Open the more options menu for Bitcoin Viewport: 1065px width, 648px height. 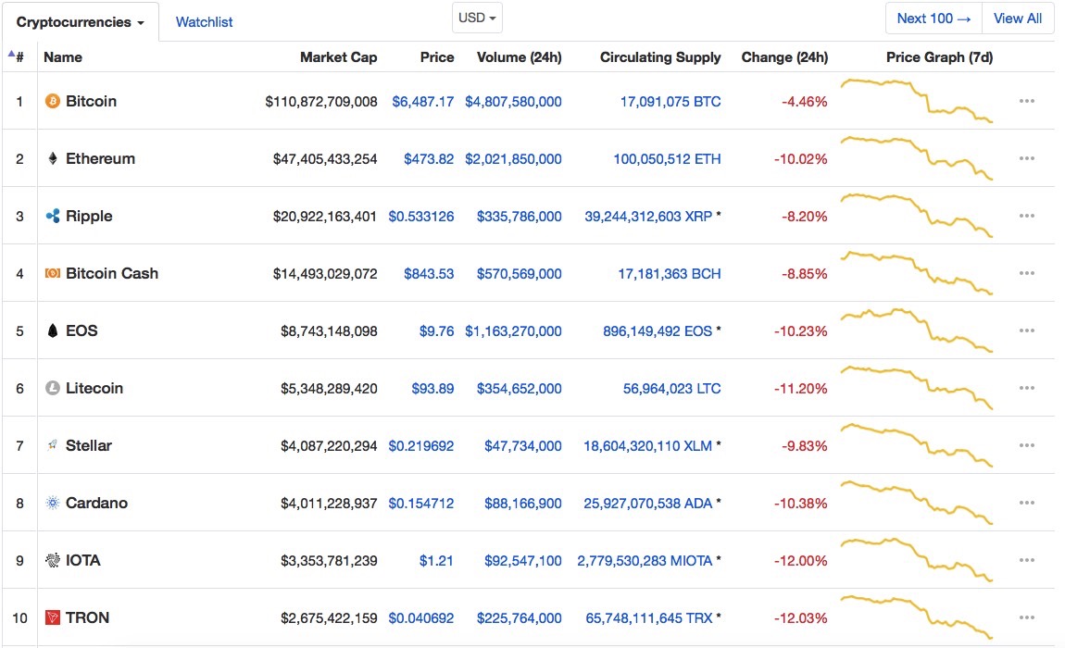coord(1026,101)
